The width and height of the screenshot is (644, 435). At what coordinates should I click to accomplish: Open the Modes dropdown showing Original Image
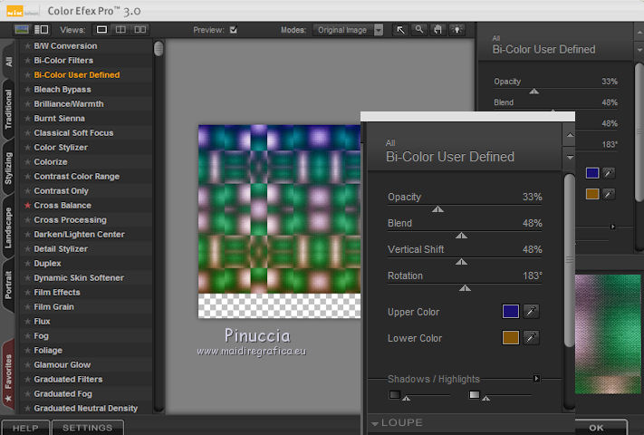(349, 30)
